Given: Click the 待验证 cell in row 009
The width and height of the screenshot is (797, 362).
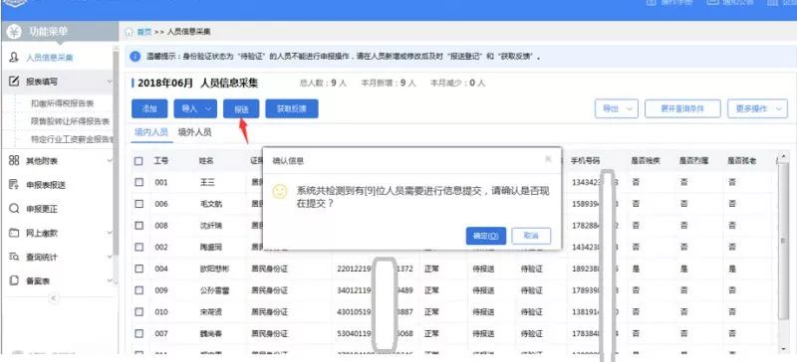Looking at the screenshot, I should point(532,290).
